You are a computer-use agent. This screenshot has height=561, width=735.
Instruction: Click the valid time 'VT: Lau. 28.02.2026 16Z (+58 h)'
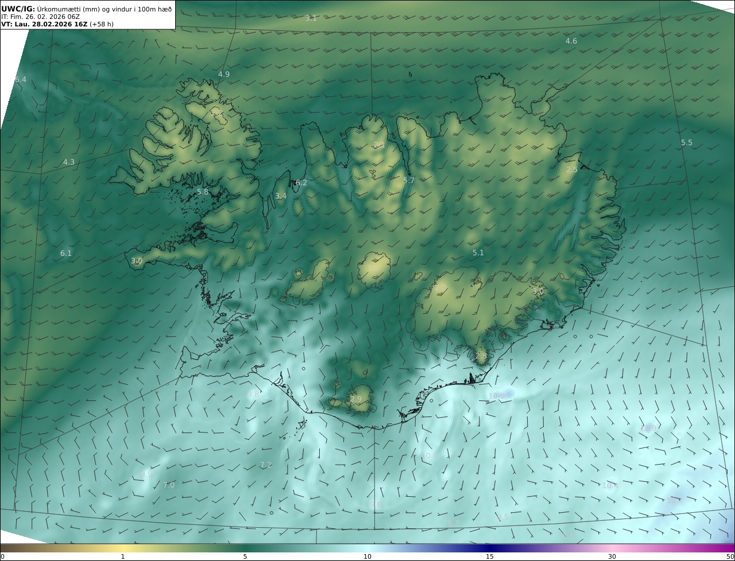tap(57, 25)
